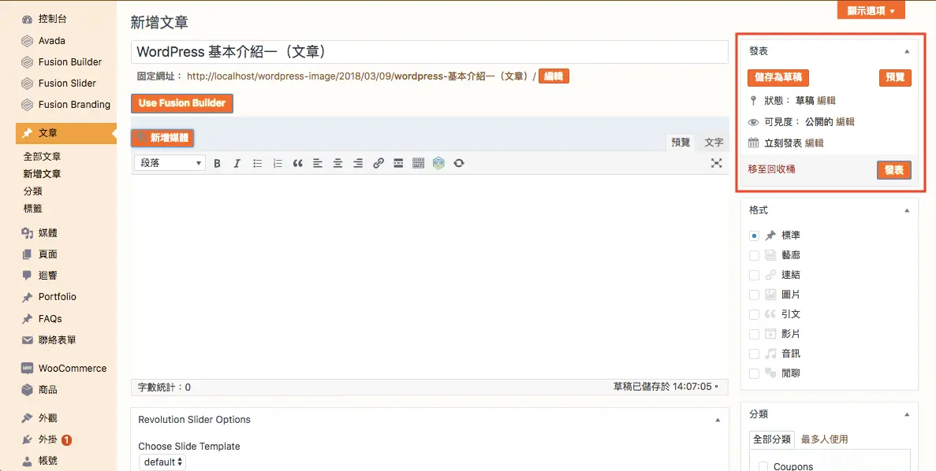This screenshot has height=471, width=936.
Task: Edit the 可見度 visibility link
Action: (x=845, y=121)
